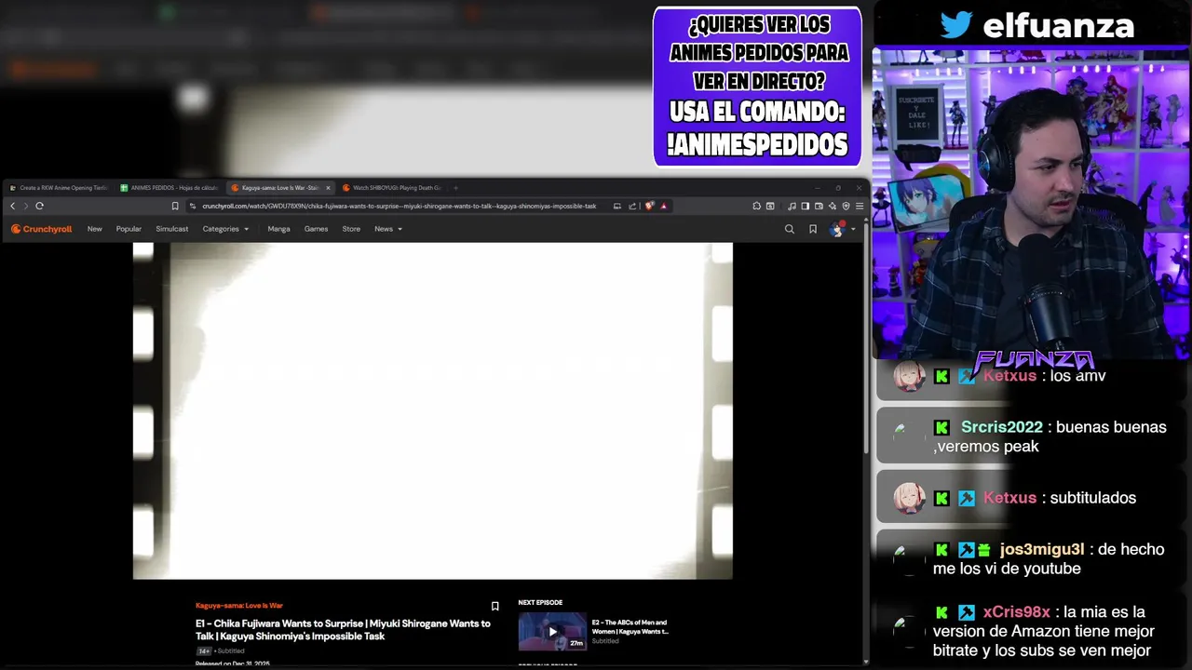
Task: Click the E1 episode title text
Action: pos(343,630)
